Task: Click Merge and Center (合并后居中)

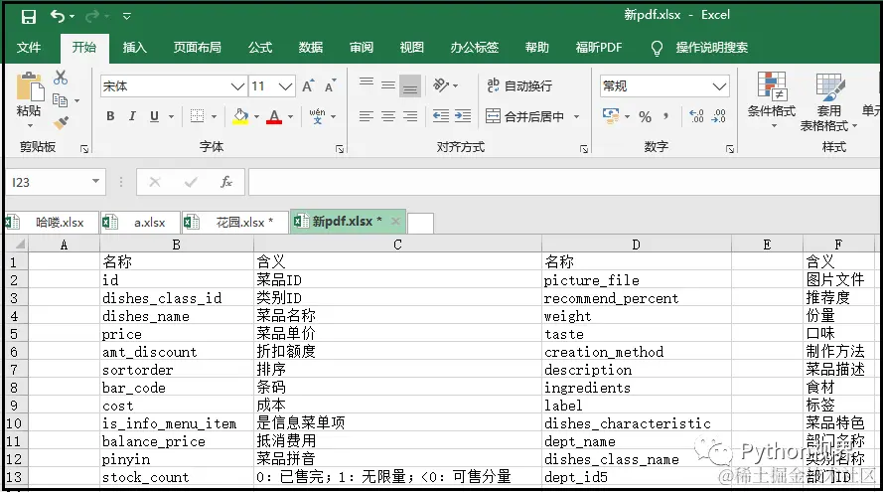Action: click(524, 116)
